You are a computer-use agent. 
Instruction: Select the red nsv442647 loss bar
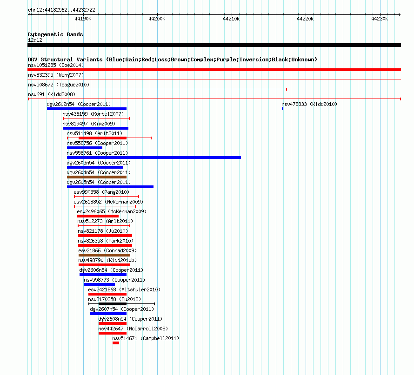[113, 333]
